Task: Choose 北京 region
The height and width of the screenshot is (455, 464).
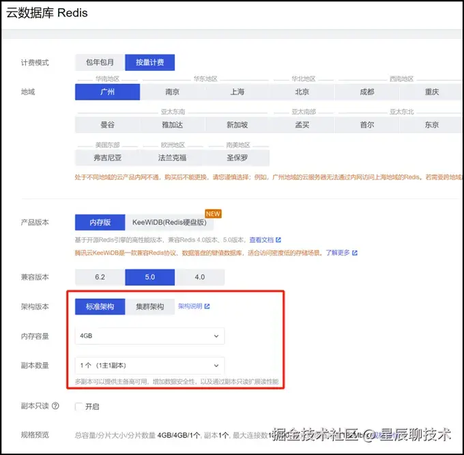Action: pyautogui.click(x=302, y=92)
